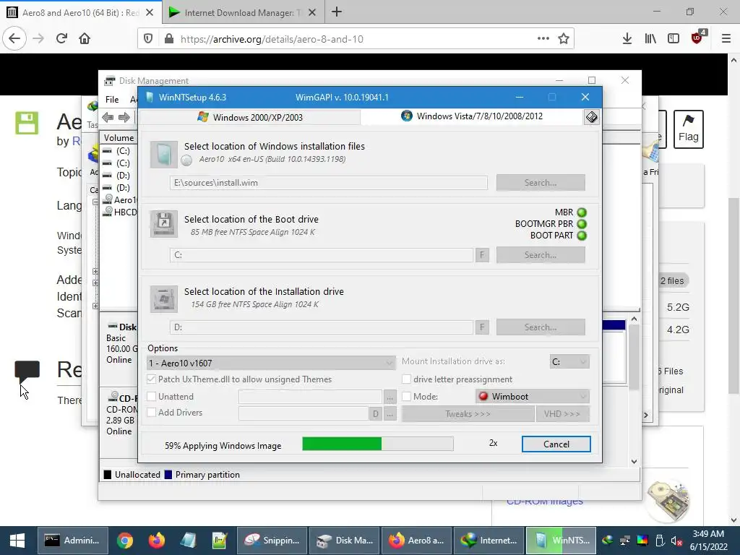The width and height of the screenshot is (740, 555).
Task: Open the Firefox library icon
Action: (650, 39)
